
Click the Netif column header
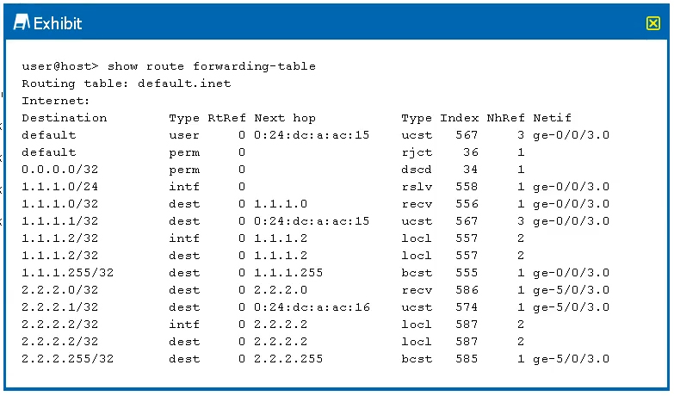553,118
